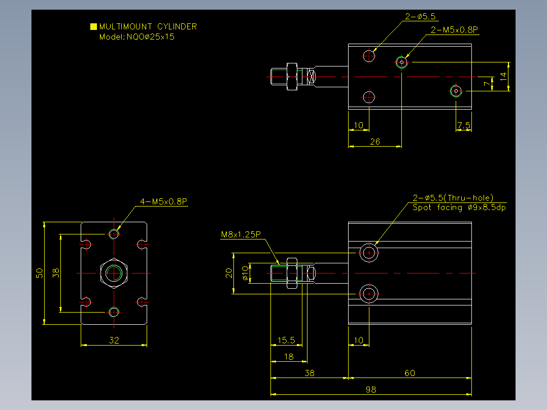
Task: Click the "2-ø5.5(Thru-hole)" callout
Action: tap(453, 198)
